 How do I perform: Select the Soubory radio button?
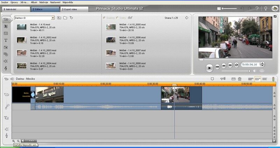click(104, 17)
